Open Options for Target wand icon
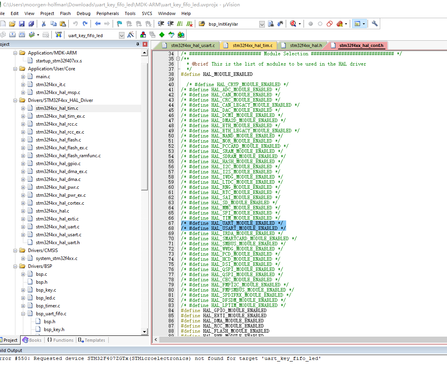The image size is (447, 386). click(130, 35)
